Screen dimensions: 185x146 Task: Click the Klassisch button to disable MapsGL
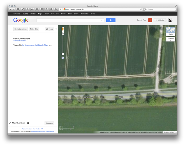(x=49, y=123)
